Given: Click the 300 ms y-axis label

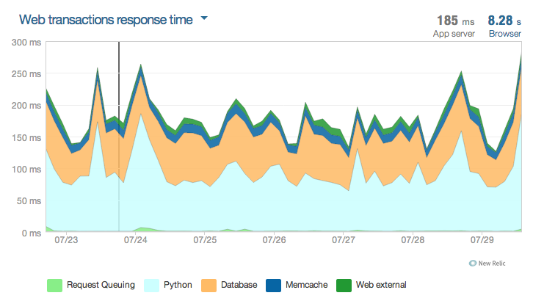Looking at the screenshot, I should [x=26, y=42].
